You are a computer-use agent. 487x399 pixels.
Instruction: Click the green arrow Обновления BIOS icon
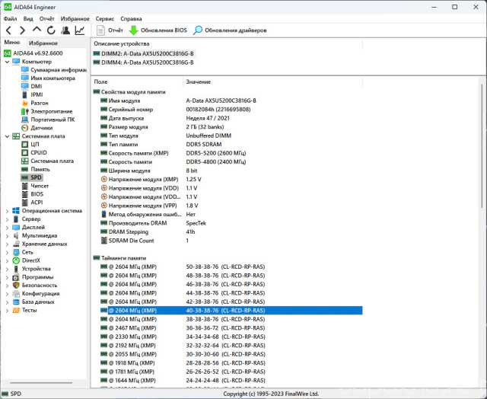click(x=133, y=30)
